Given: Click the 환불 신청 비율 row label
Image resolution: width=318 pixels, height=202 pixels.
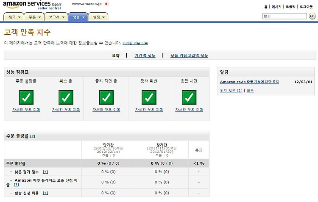Looking at the screenshot, I should click(27, 193).
